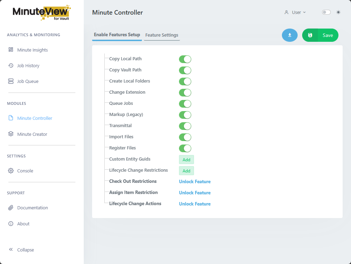This screenshot has height=264, width=351.
Task: Turn off the Transmittal feature switch
Action: click(x=185, y=126)
